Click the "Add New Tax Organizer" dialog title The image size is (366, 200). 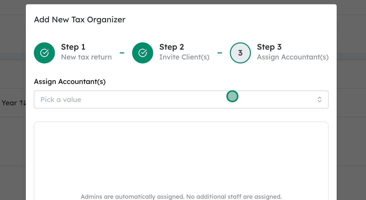(79, 20)
